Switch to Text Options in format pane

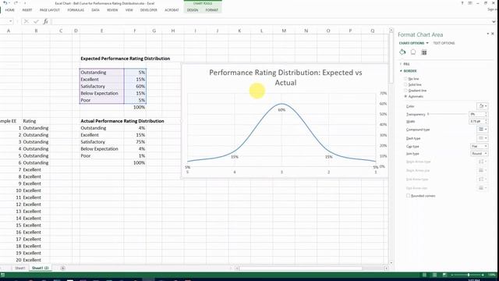444,43
